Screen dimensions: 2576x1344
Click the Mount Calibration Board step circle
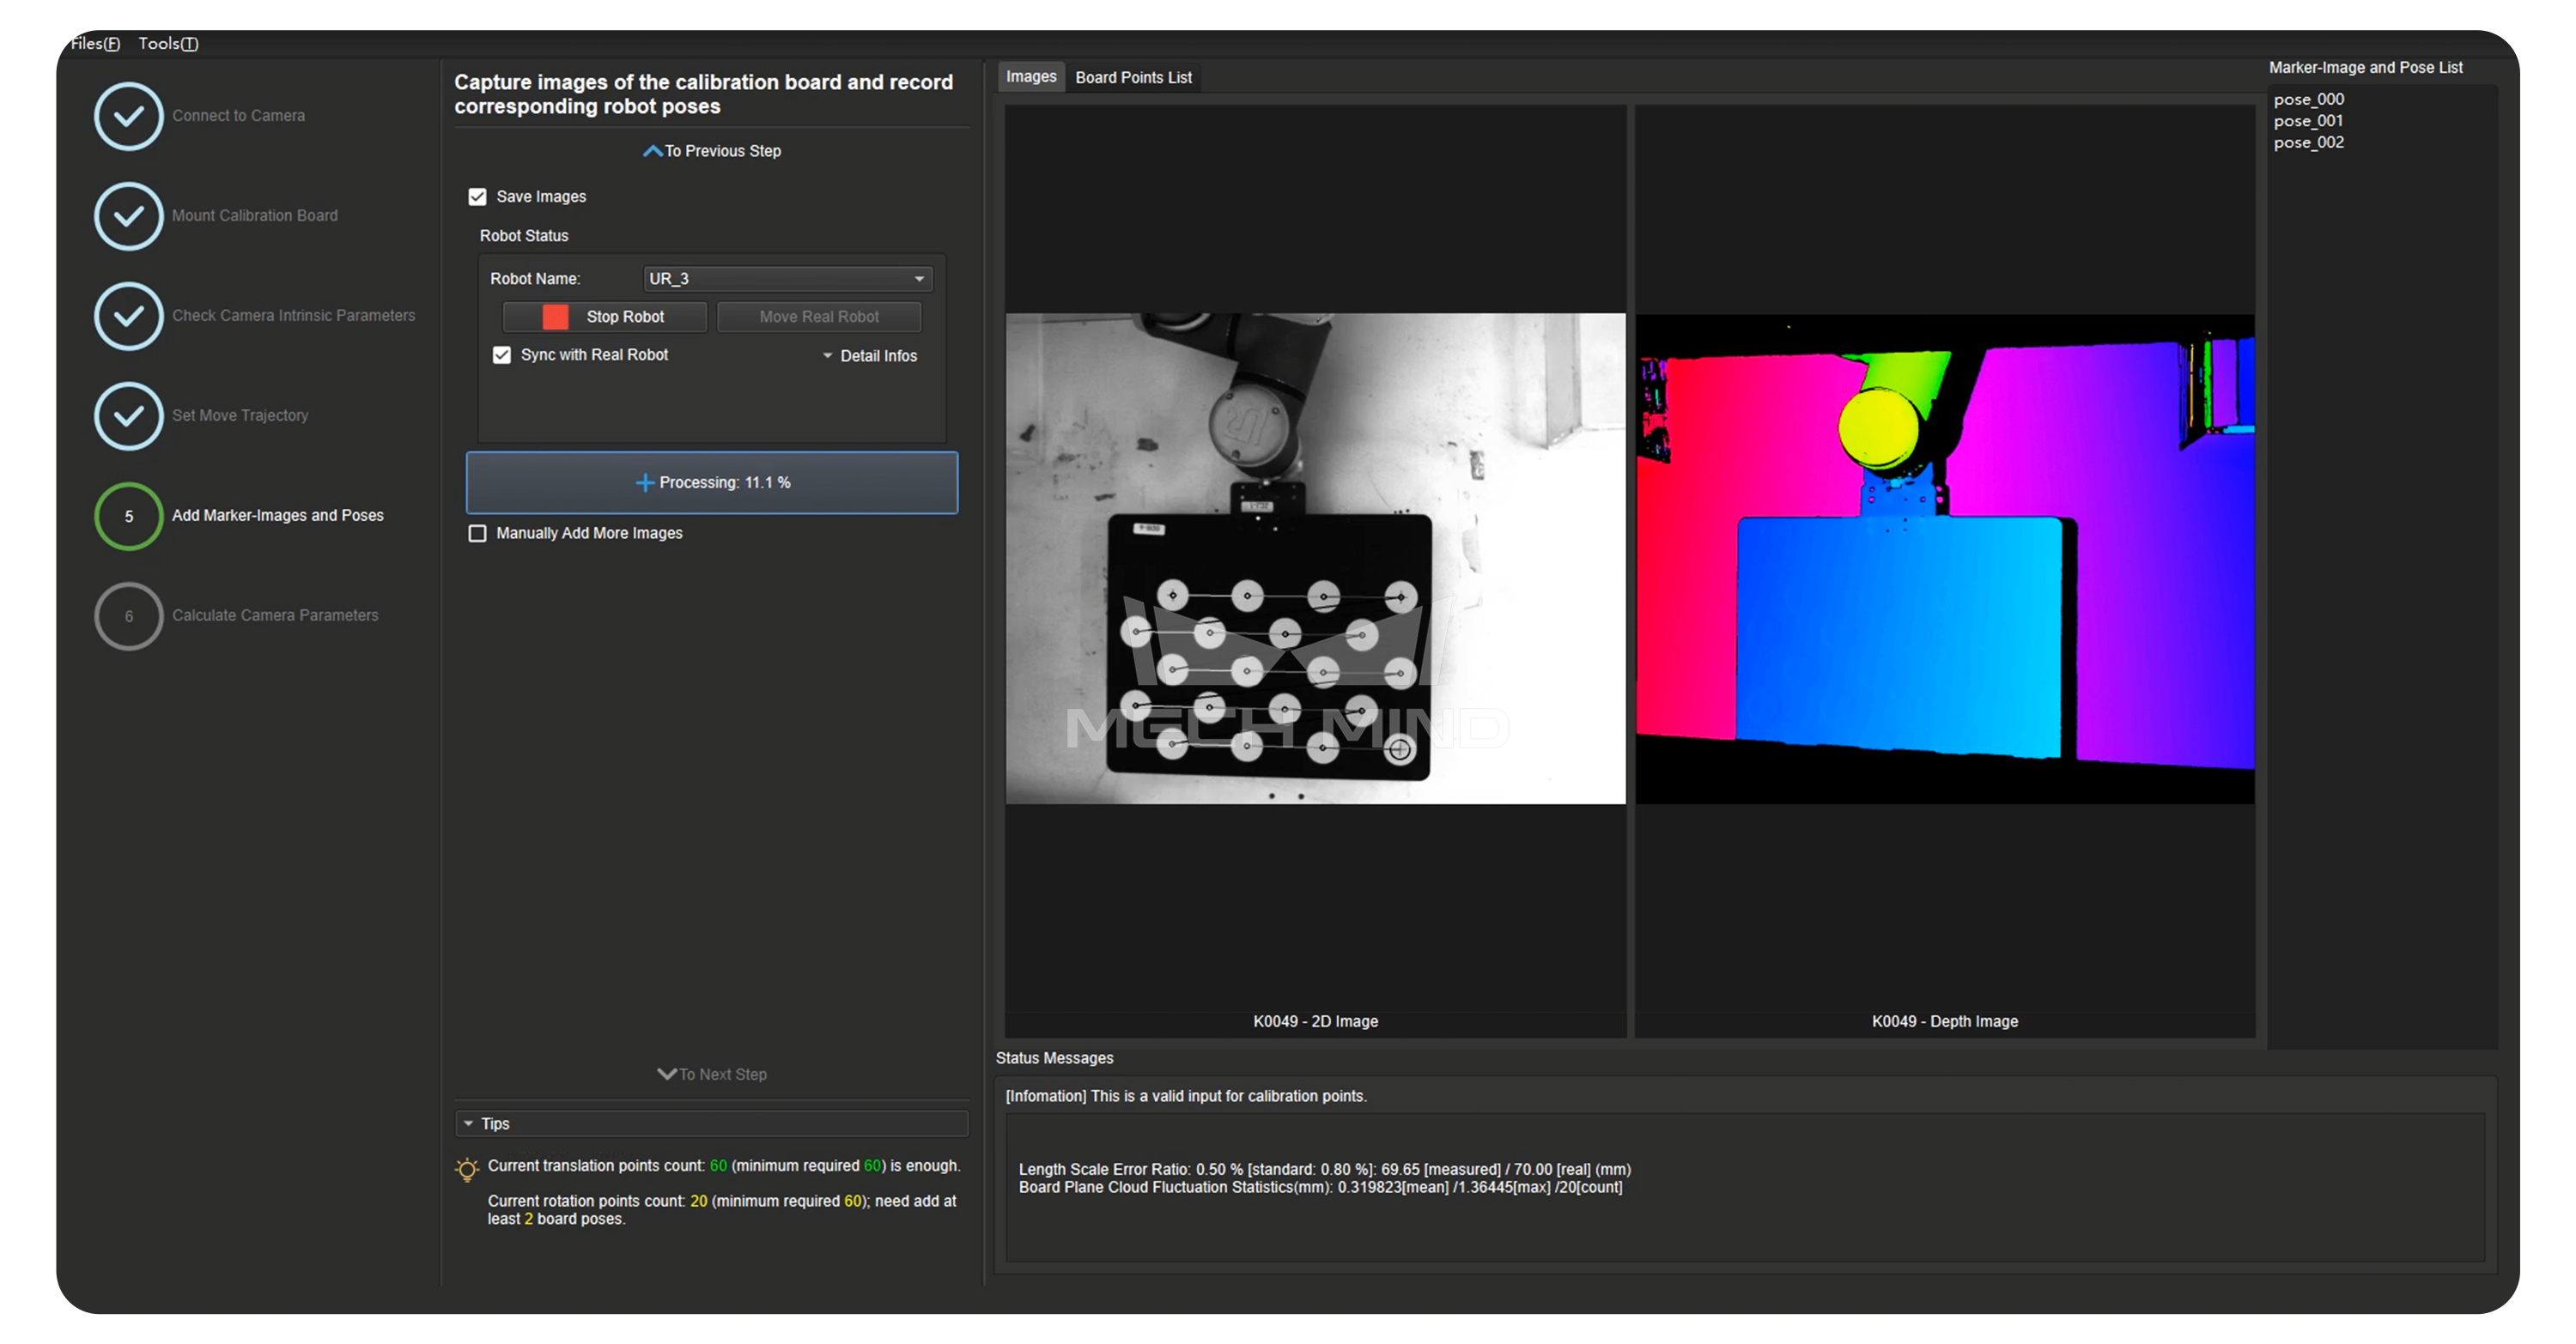[128, 215]
